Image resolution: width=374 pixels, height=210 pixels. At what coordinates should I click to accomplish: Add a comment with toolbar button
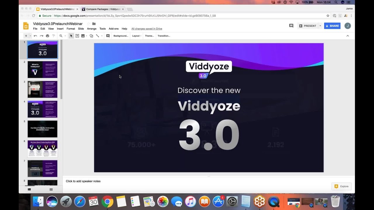[108, 36]
